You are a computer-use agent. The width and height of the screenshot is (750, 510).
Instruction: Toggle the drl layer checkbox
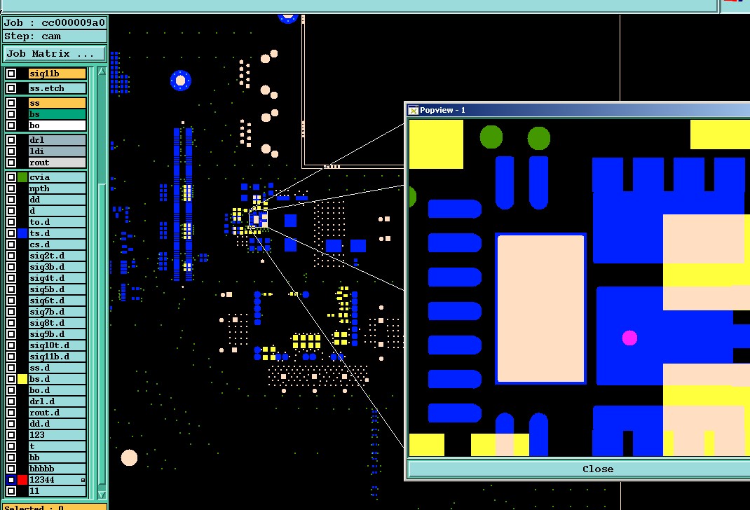tap(11, 140)
